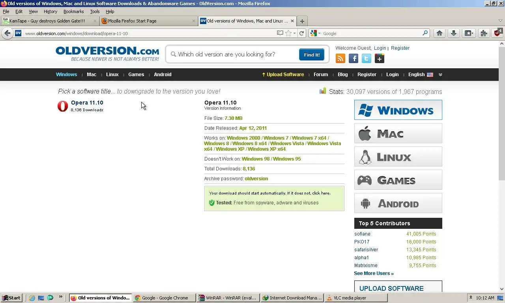Screen dimensions: 505x303
Task: Select the Windows platform banner
Action: 398,110
